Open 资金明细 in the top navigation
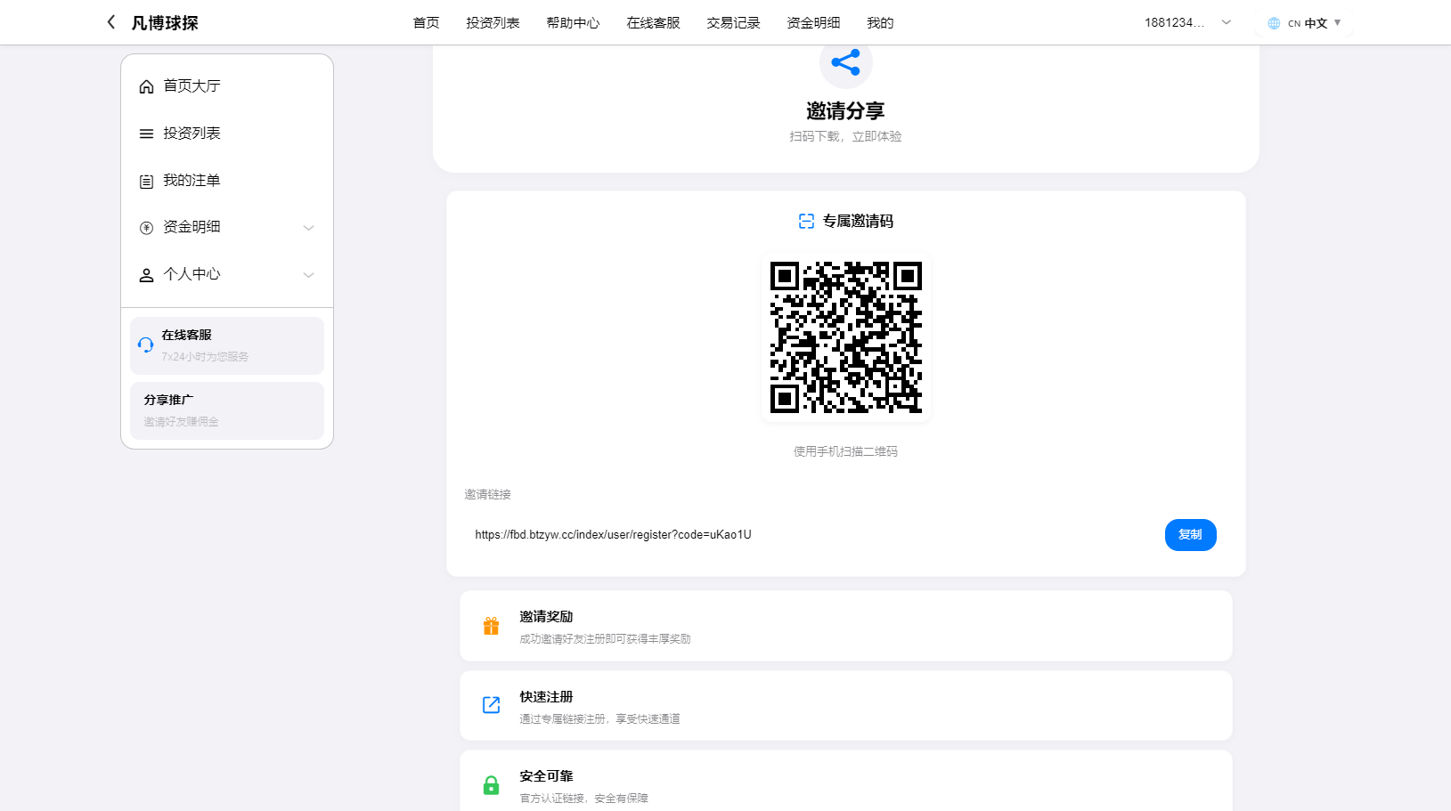 (x=813, y=23)
